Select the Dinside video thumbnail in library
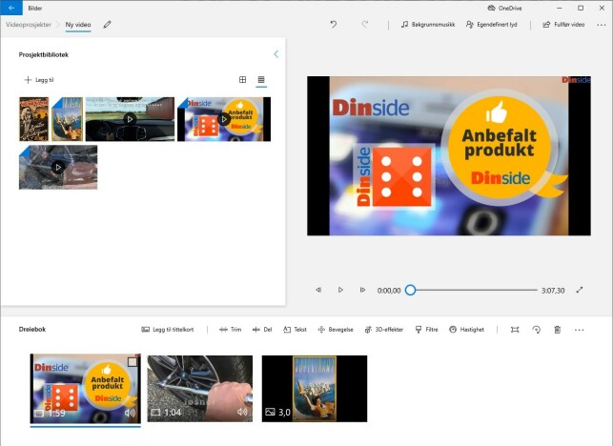 pos(224,119)
